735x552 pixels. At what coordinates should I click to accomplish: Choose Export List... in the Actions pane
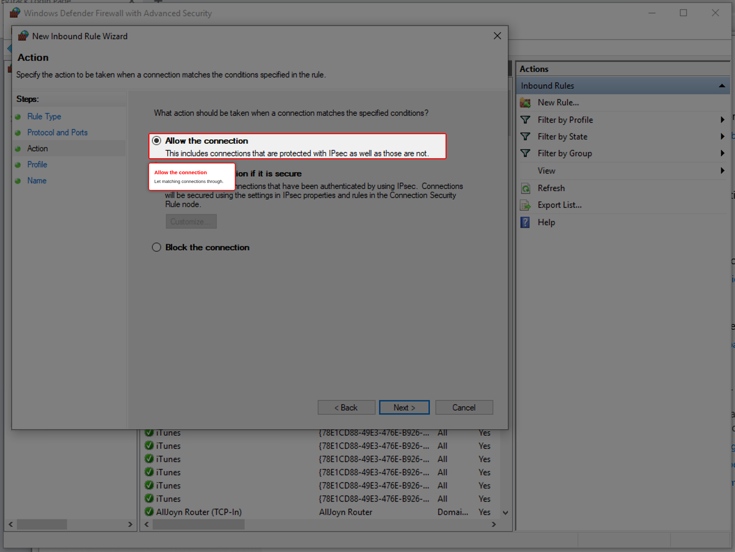[x=559, y=205]
